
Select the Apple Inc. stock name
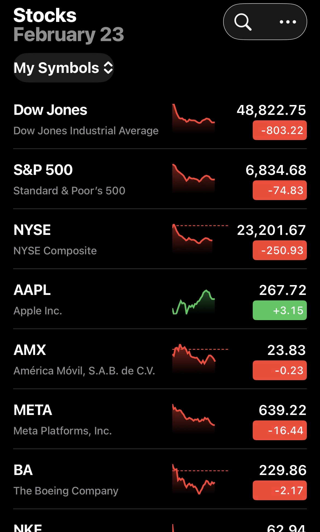point(38,311)
